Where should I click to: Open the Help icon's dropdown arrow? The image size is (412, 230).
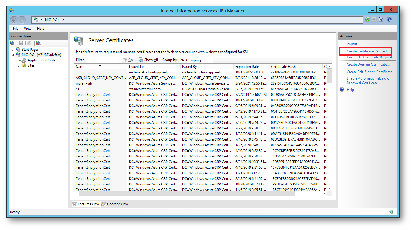click(394, 20)
